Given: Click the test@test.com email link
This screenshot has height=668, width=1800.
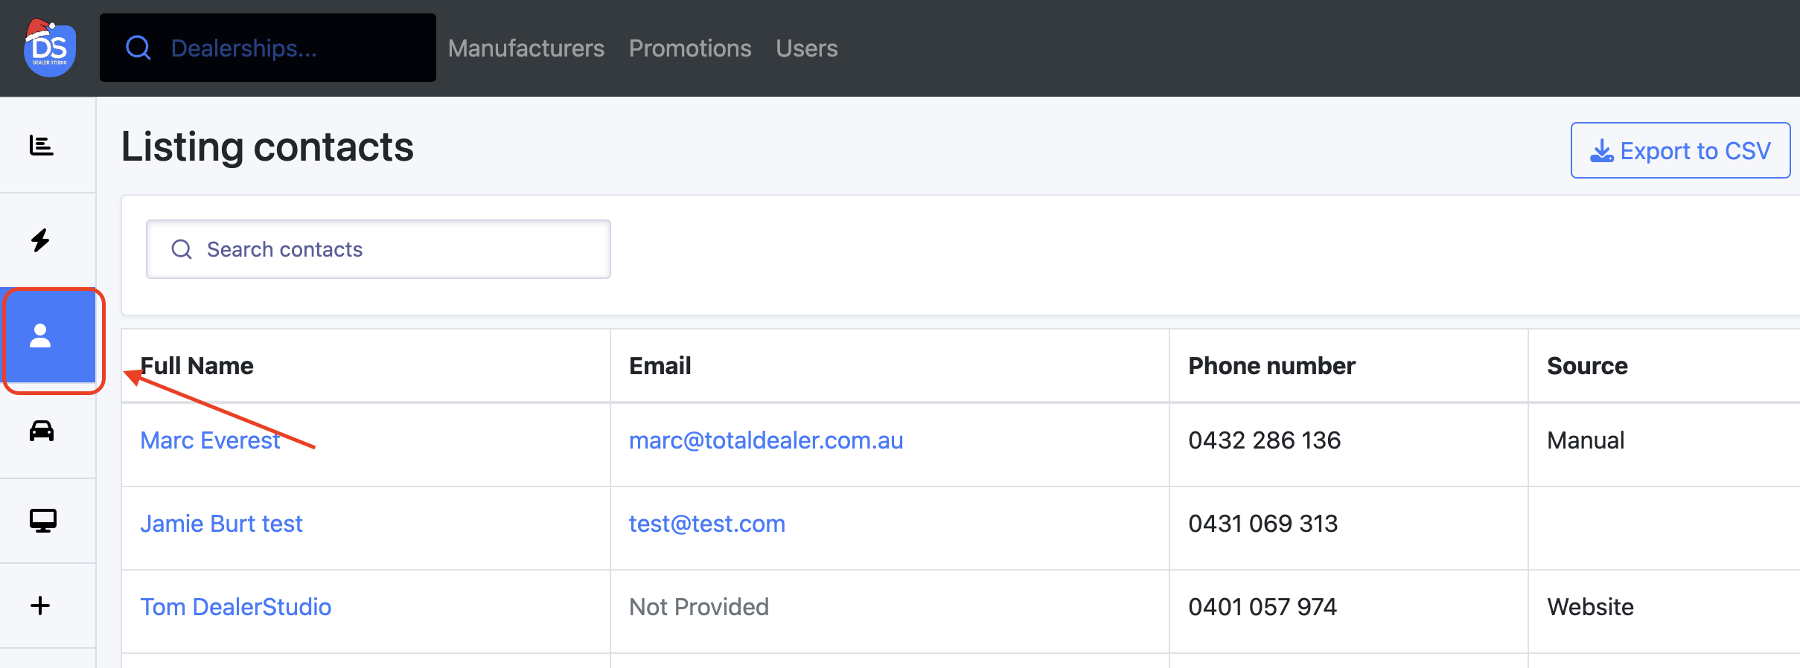Looking at the screenshot, I should 706,524.
